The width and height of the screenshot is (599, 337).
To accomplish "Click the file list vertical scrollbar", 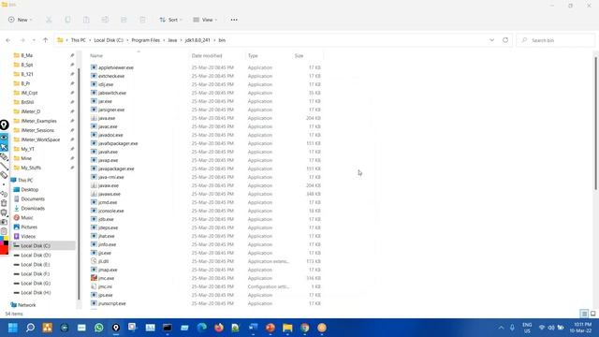I will click(595, 123).
